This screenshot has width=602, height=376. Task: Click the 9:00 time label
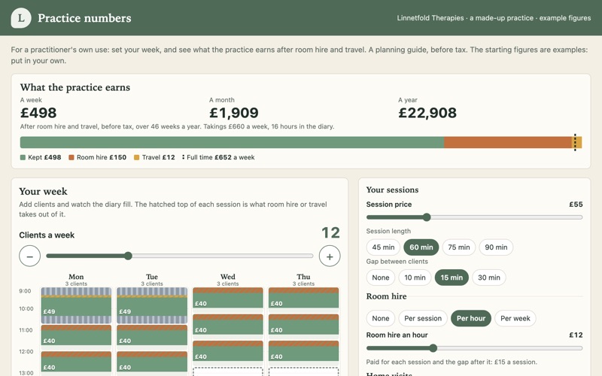[x=25, y=291]
